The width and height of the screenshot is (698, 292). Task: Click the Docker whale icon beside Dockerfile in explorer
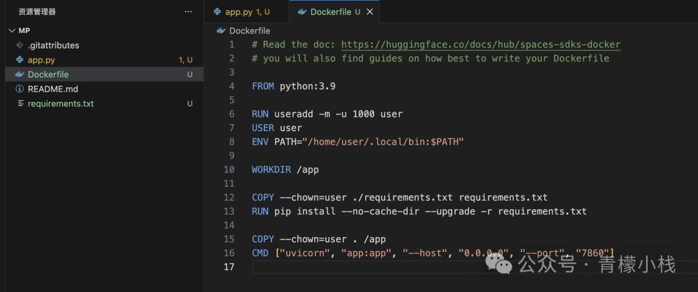pos(19,74)
